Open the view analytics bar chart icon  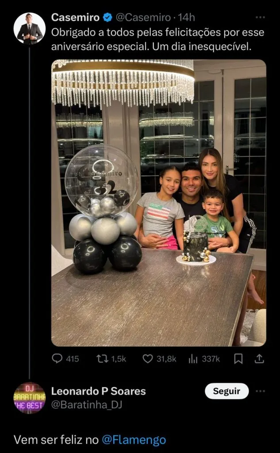pos(193,359)
